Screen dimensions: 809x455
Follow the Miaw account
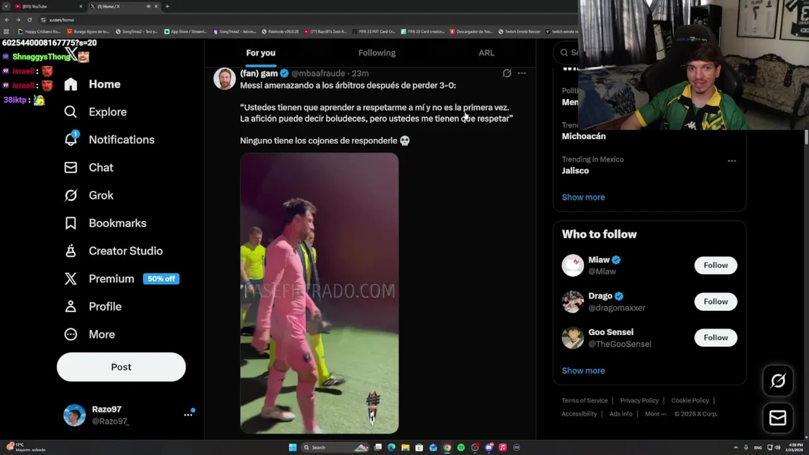click(x=715, y=265)
